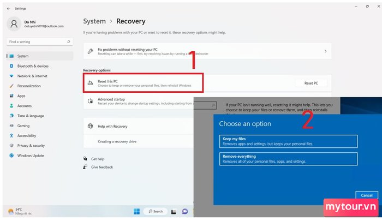Open the Do Nhi account profile picture
Image resolution: width=382 pixels, height=221 pixels.
[14, 24]
